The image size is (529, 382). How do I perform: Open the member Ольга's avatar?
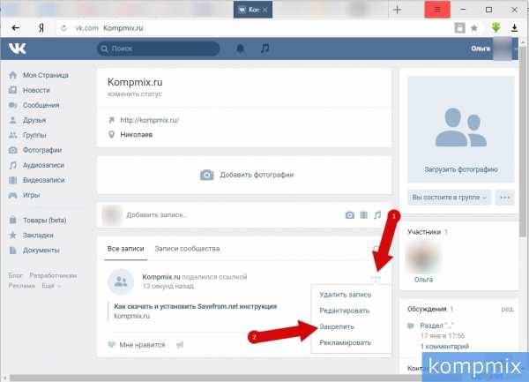pos(423,258)
